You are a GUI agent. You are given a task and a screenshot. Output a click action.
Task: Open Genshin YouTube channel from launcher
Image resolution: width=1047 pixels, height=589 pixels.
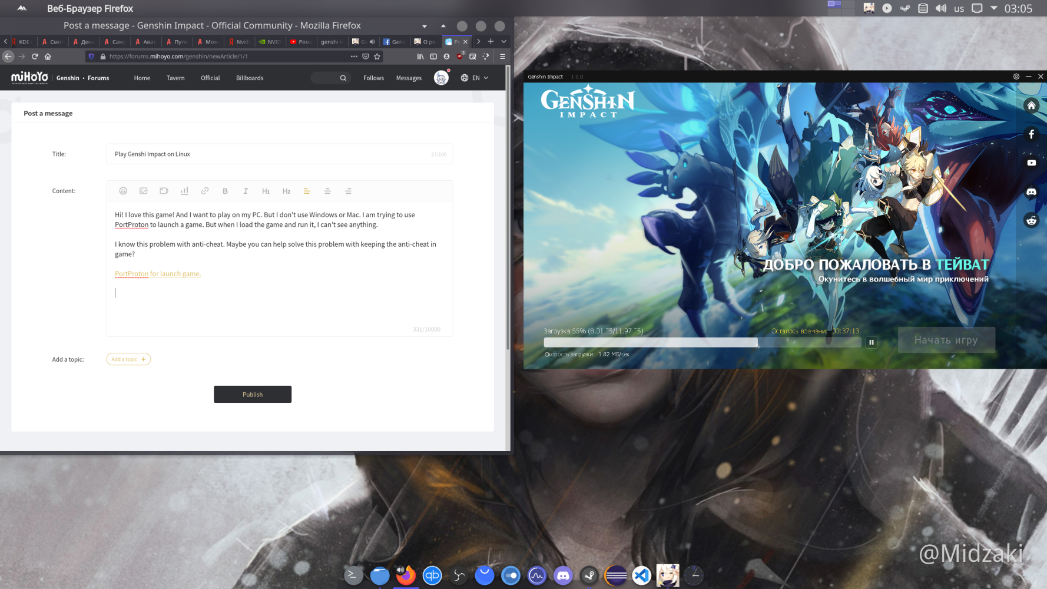pos(1031,163)
